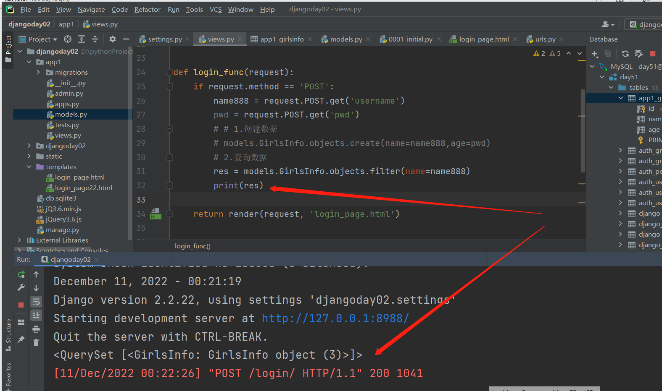Click the editor vertical scrollbar thumb
The image size is (662, 391).
tap(583, 131)
